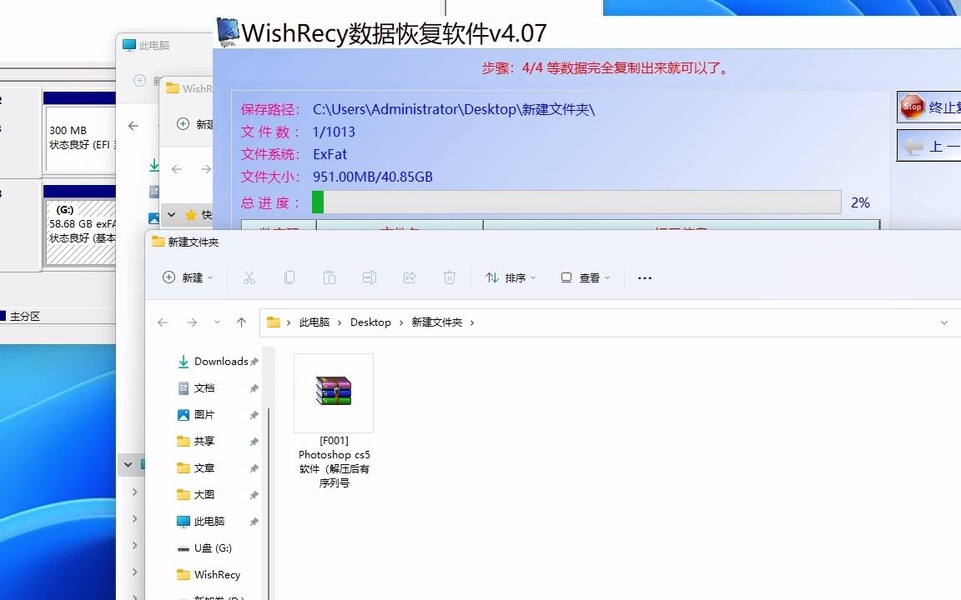Click the green 总进度 progress bar
Viewport: 961px width, 600px height.
coord(317,202)
